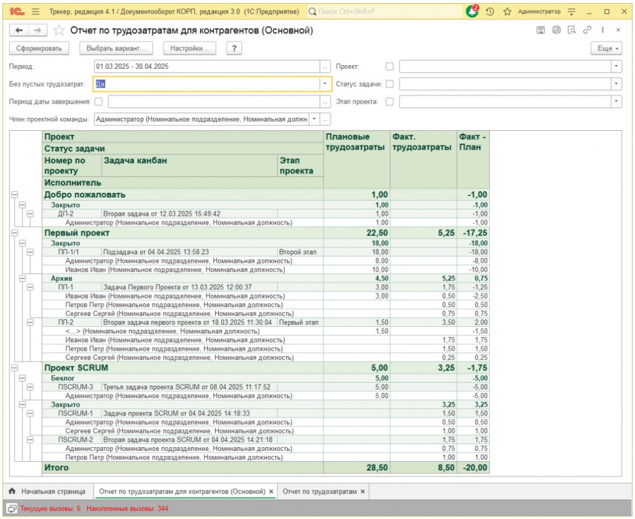The image size is (635, 519).
Task: Open the Этап проекта dropdown arrow
Action: pyautogui.click(x=616, y=102)
